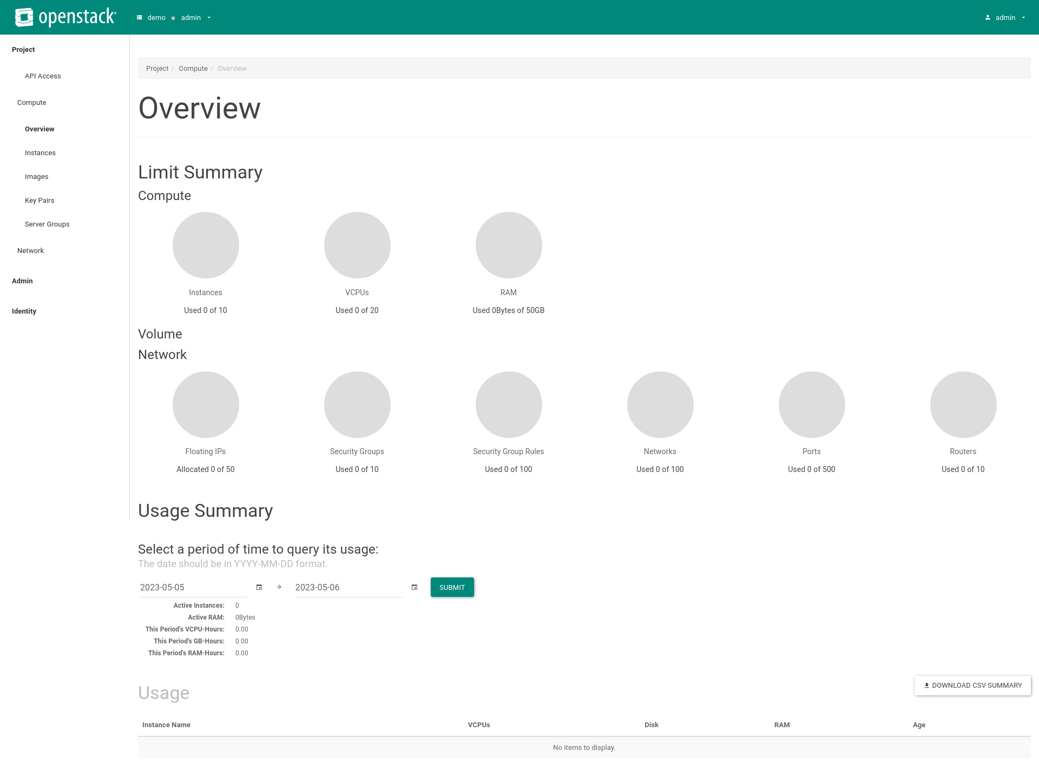Submit the usage query period
The height and width of the screenshot is (771, 1039).
452,587
